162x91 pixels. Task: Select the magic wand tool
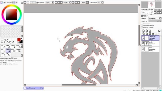8,40
